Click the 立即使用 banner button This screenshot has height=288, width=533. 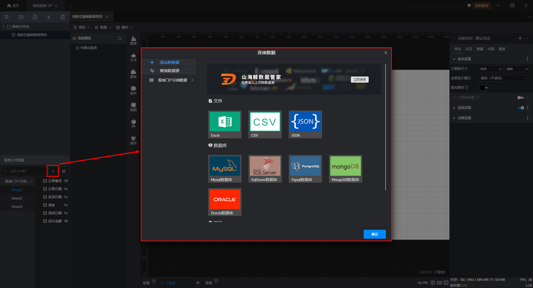[x=360, y=80]
